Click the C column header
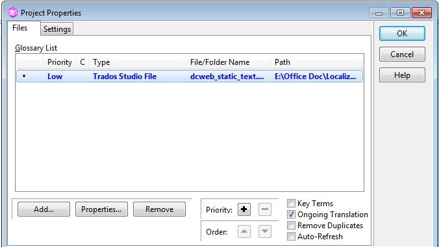The height and width of the screenshot is (247, 439). coord(82,62)
